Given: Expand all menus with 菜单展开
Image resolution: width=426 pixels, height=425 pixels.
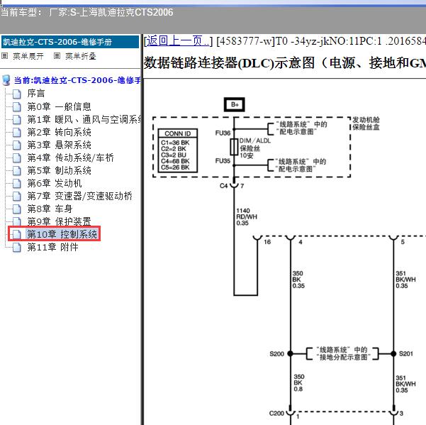Looking at the screenshot, I should click(x=28, y=56).
